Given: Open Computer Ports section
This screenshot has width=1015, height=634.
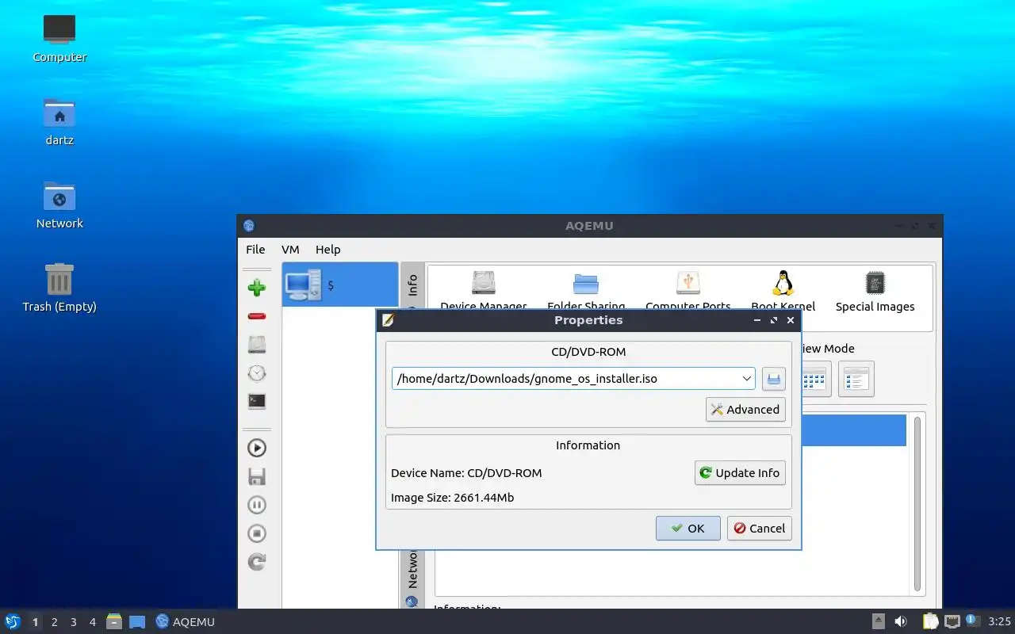Looking at the screenshot, I should (688, 291).
